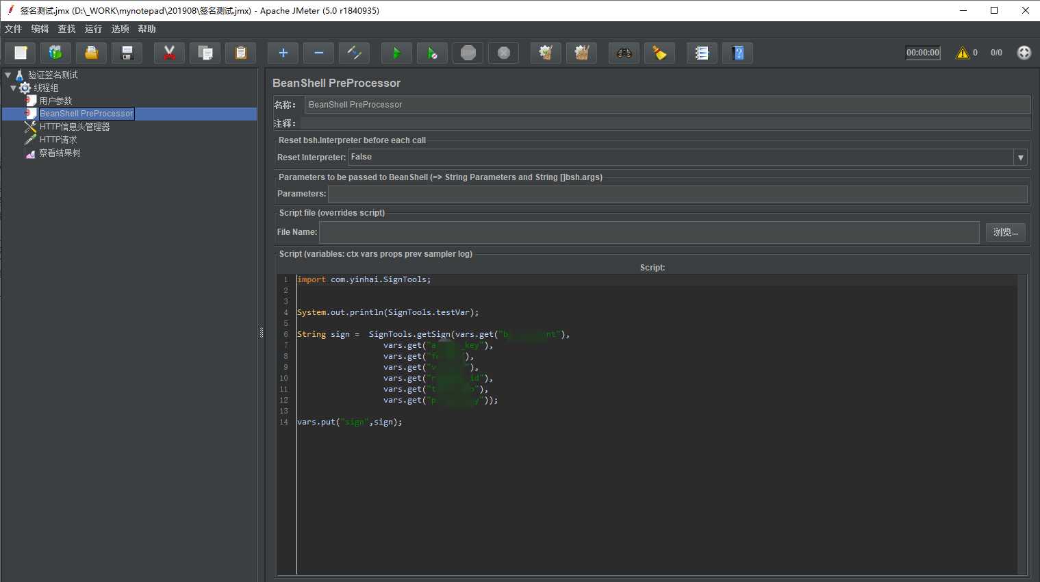Click the 注释 comment input field
Image resolution: width=1040 pixels, height=582 pixels.
coord(665,123)
